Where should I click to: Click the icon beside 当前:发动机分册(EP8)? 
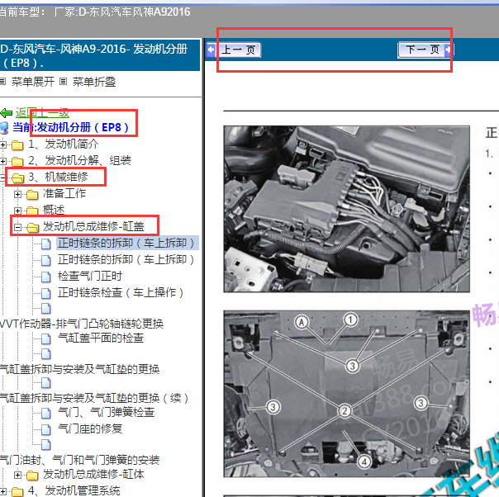click(4, 127)
